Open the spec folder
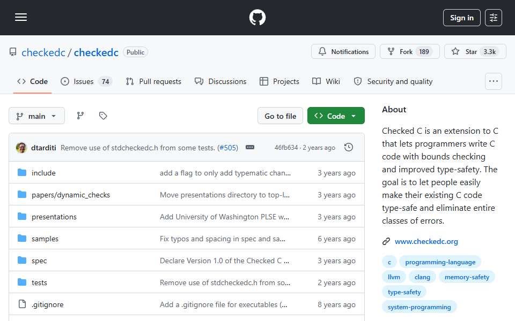 [x=39, y=261]
